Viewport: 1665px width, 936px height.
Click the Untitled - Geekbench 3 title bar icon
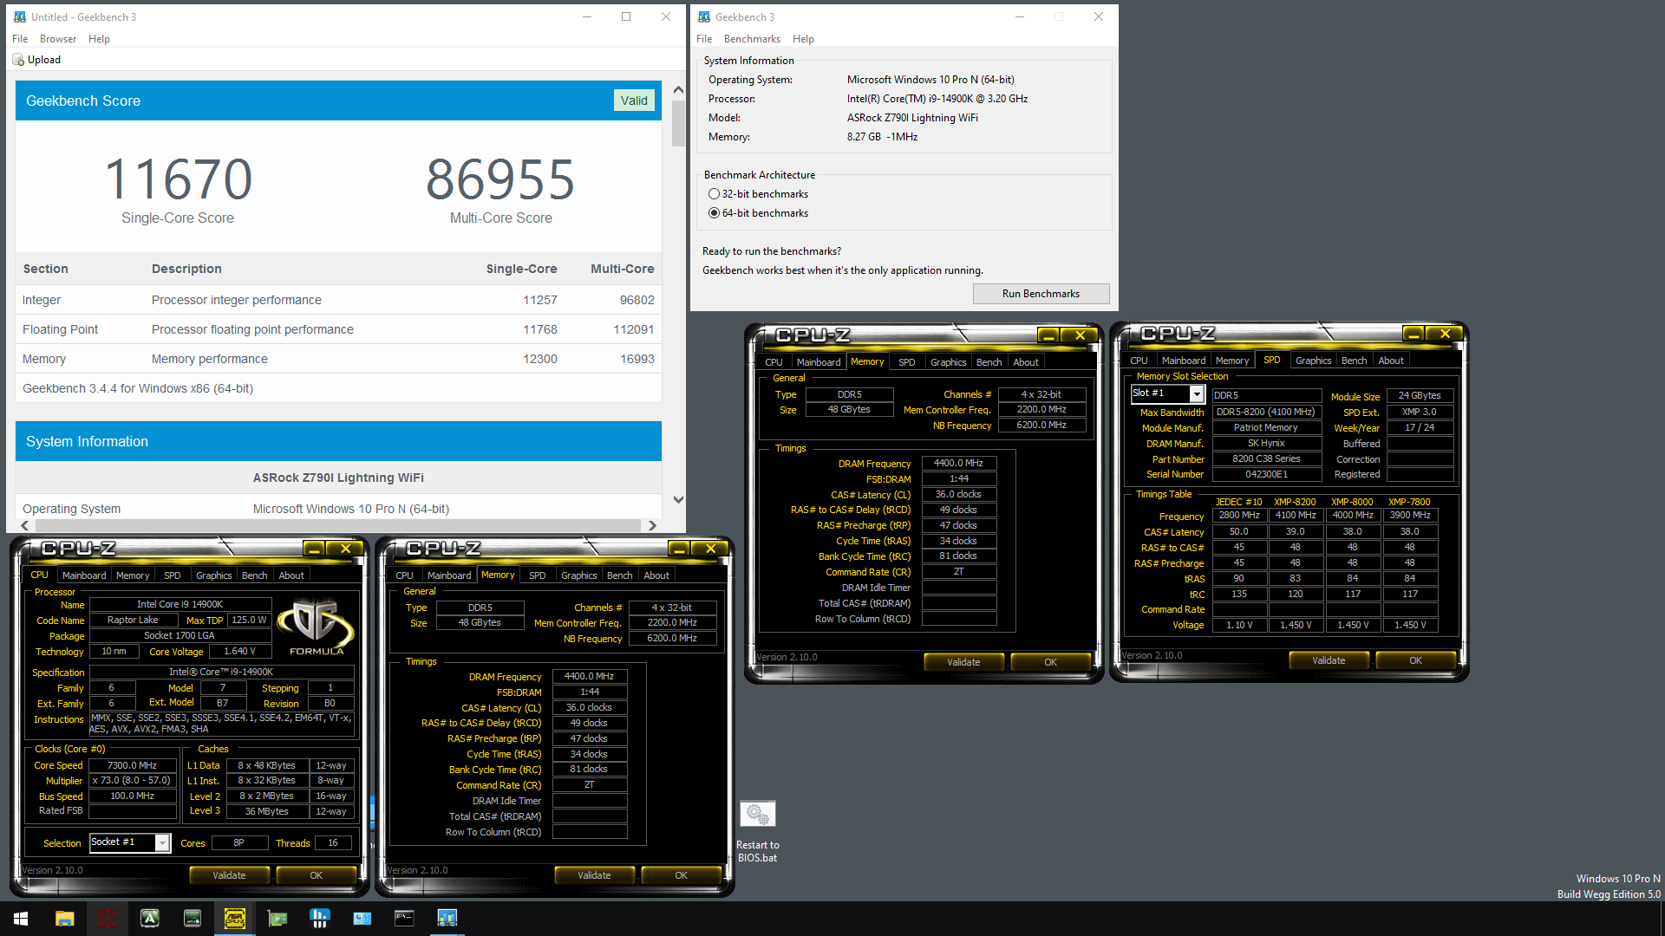[20, 17]
